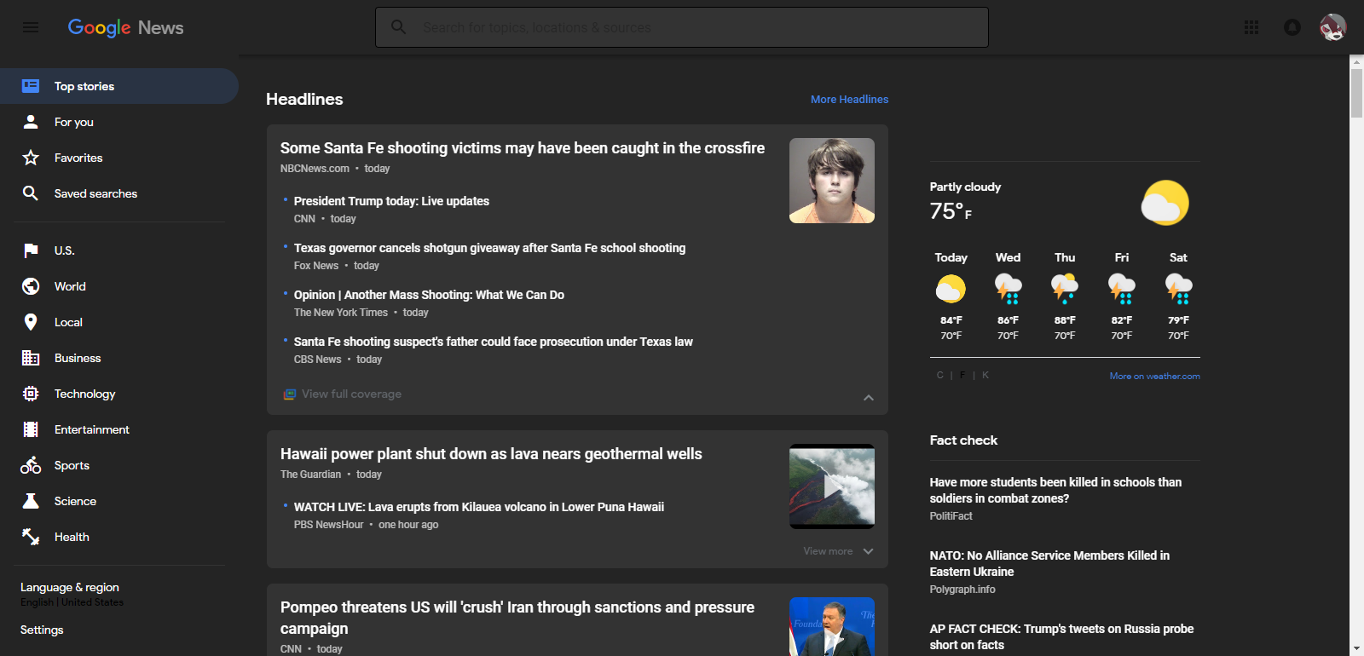Screen dimensions: 1364x656
Task: Open the Santa Fe crossfire headline
Action: point(523,148)
